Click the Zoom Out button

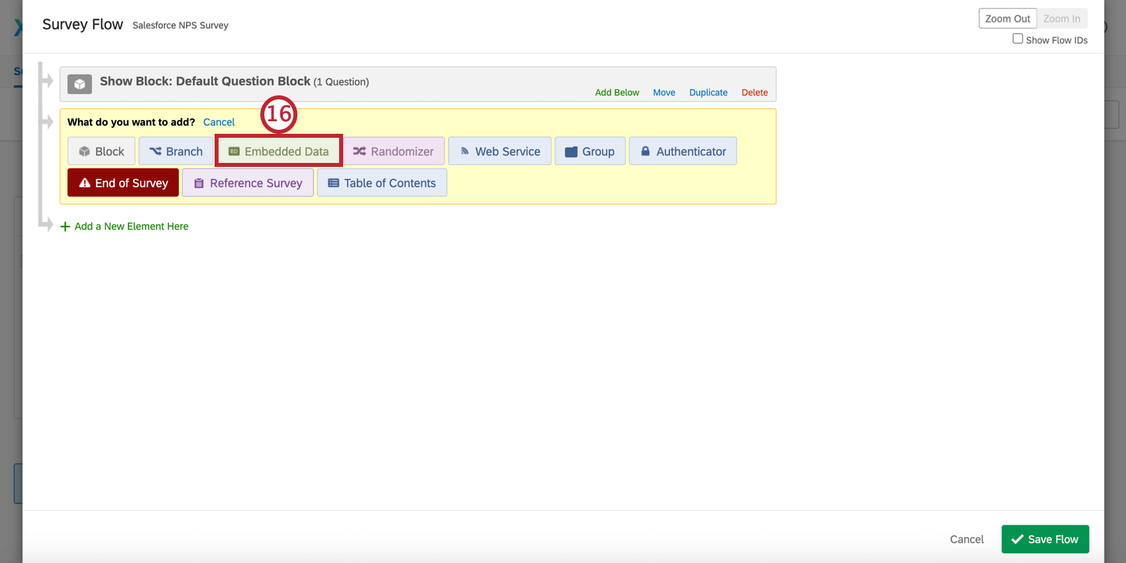click(x=1007, y=19)
